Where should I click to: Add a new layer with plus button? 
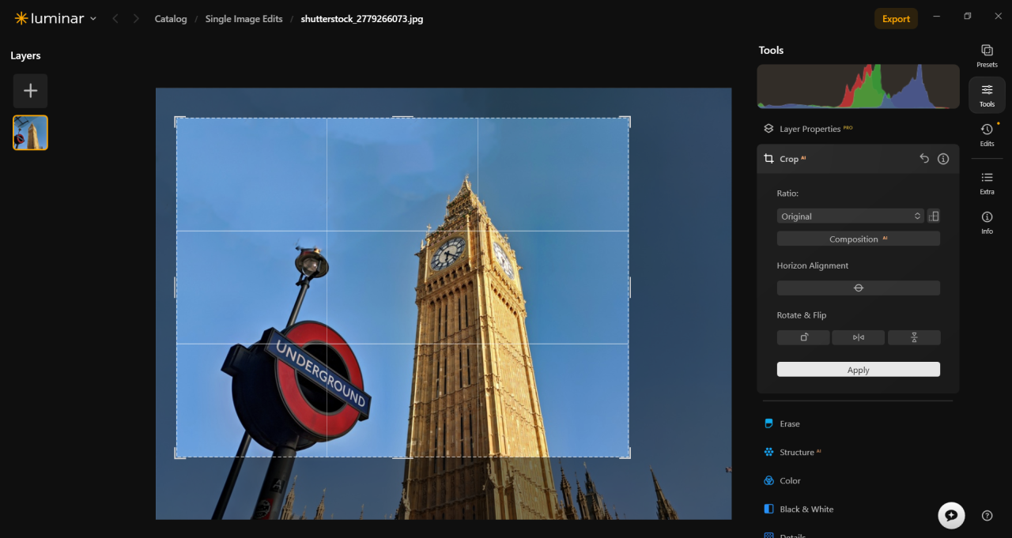[30, 91]
